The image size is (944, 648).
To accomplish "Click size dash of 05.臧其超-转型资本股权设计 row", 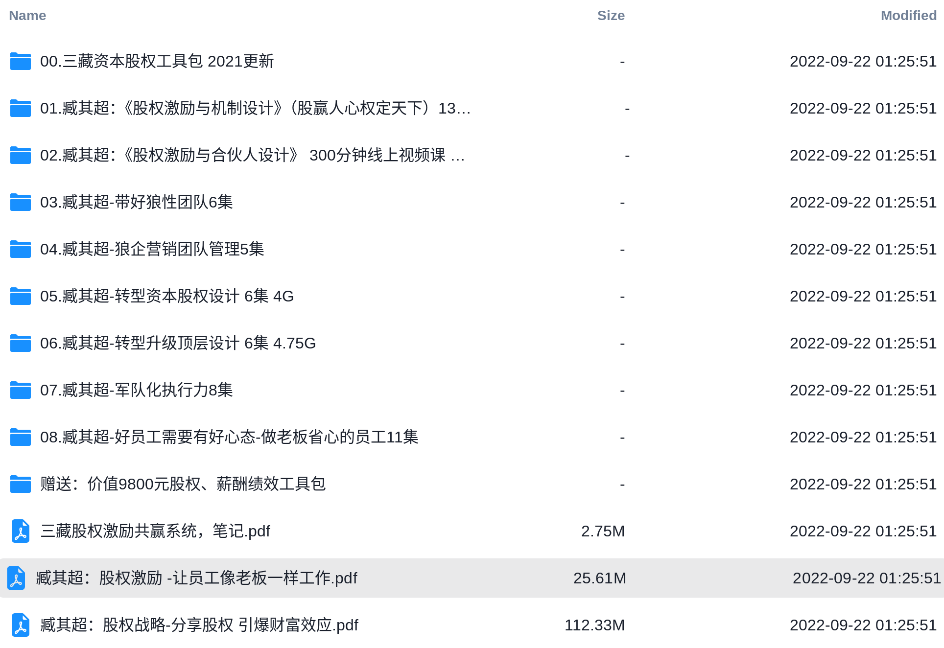I will pos(622,297).
